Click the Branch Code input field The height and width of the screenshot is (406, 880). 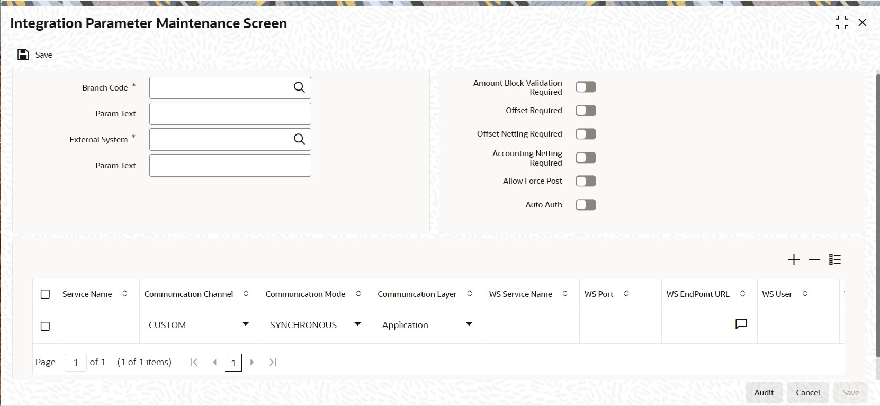230,88
